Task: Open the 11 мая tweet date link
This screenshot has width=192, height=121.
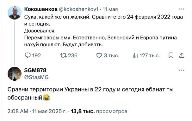Action: 110,9
